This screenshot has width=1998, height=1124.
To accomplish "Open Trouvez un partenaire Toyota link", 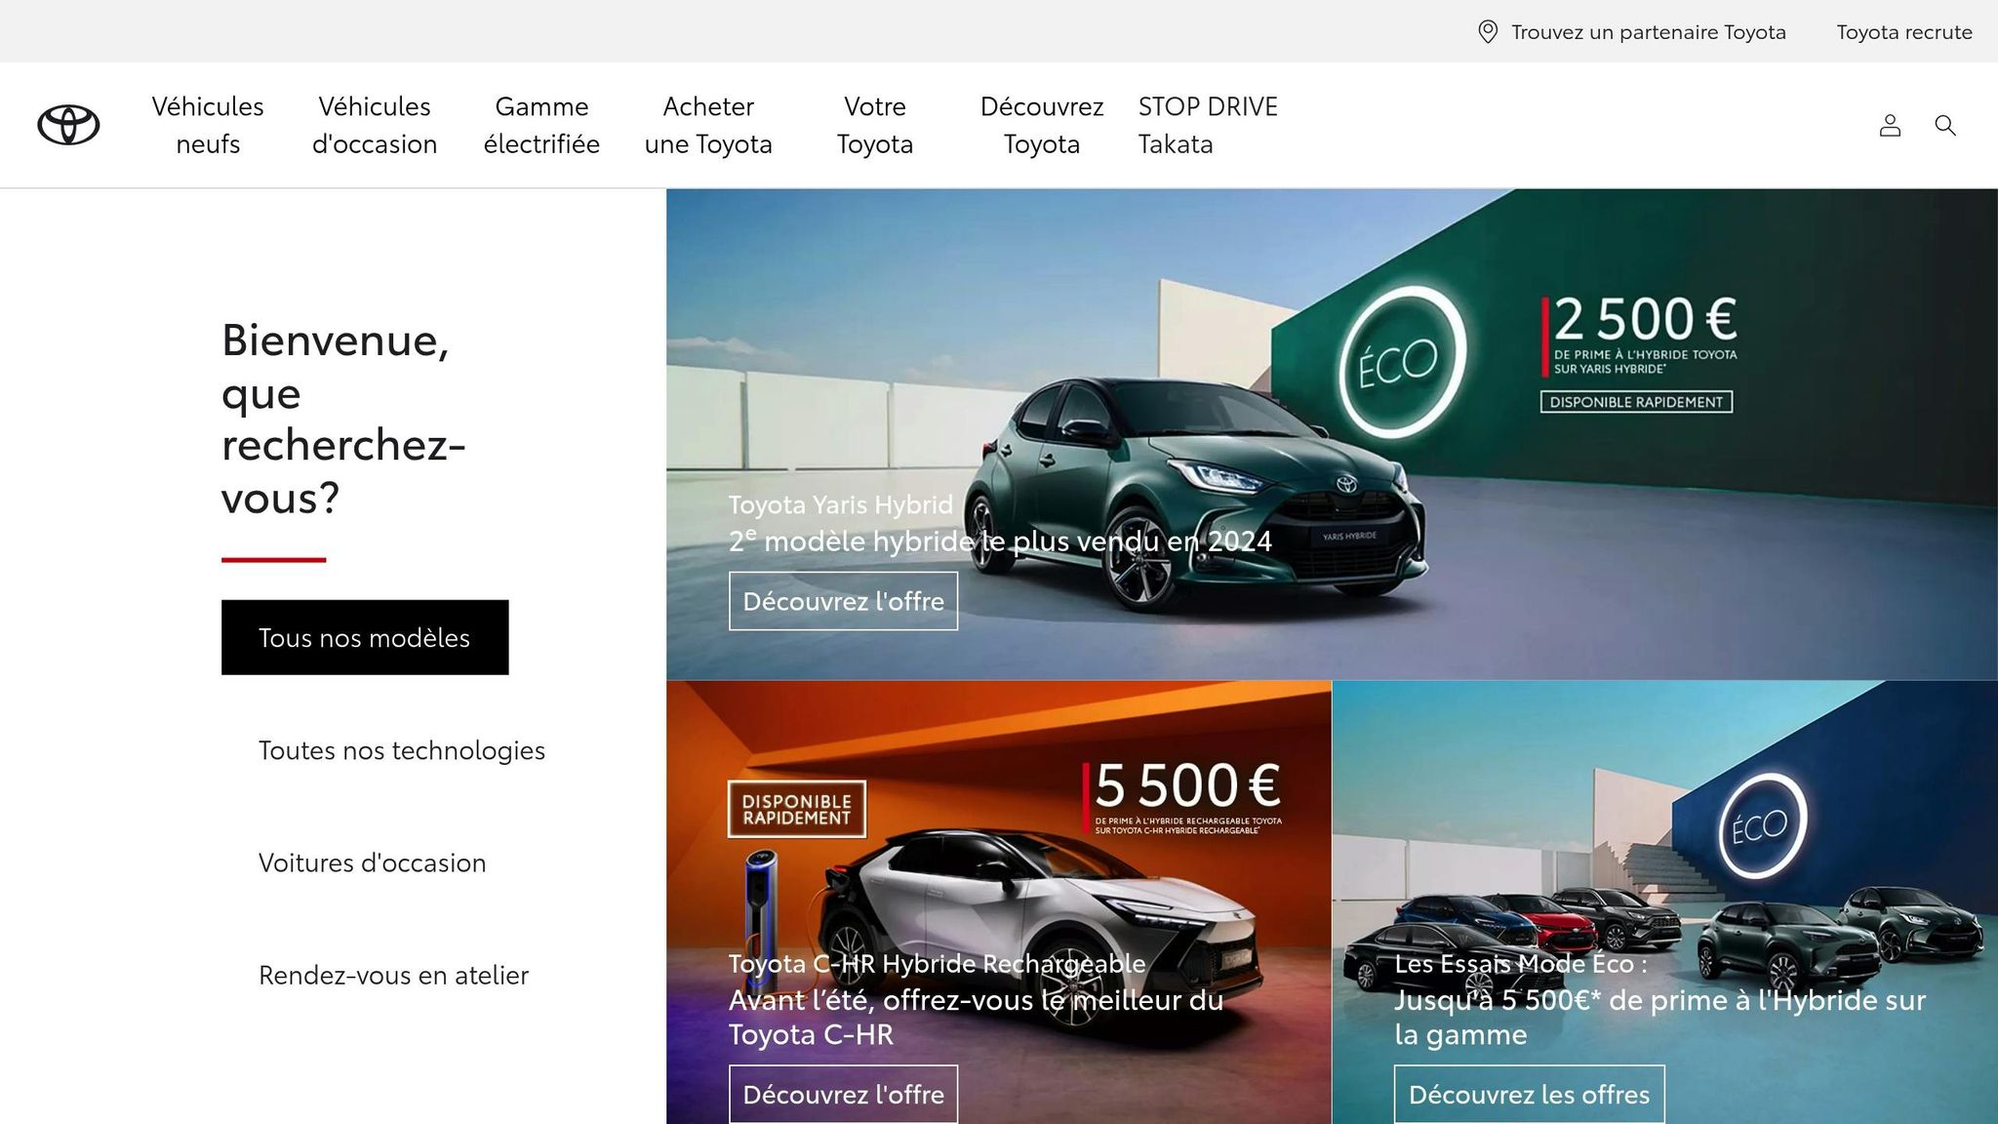I will tap(1648, 32).
